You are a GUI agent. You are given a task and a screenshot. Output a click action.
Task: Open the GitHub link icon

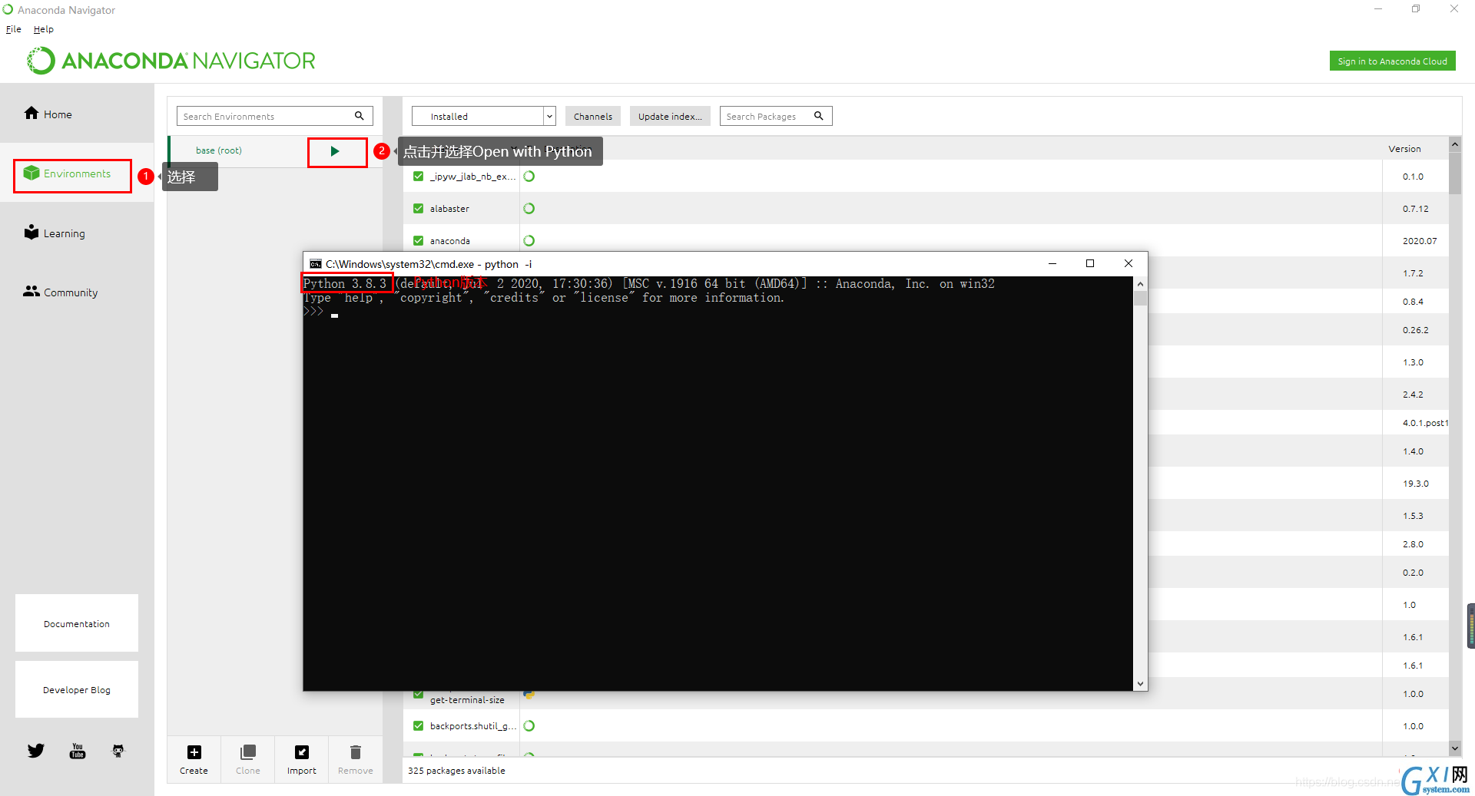tap(118, 751)
